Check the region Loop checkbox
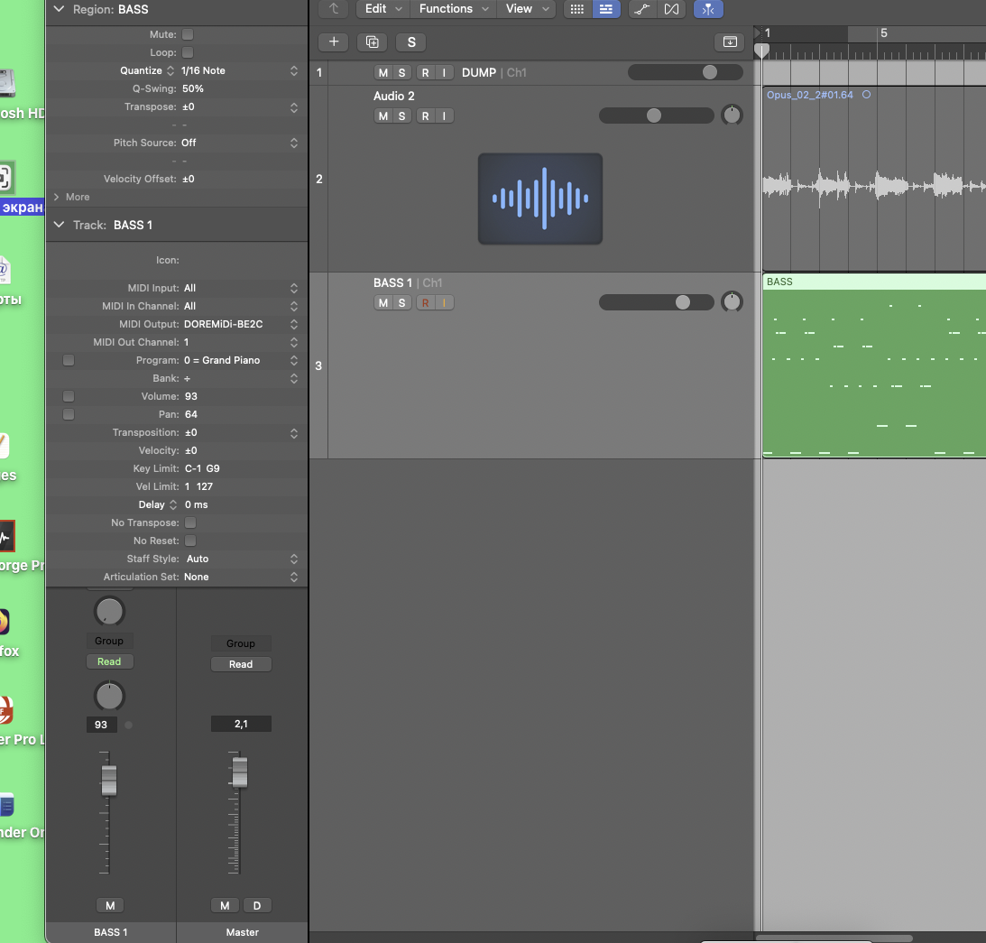This screenshot has height=943, width=986. [x=188, y=52]
